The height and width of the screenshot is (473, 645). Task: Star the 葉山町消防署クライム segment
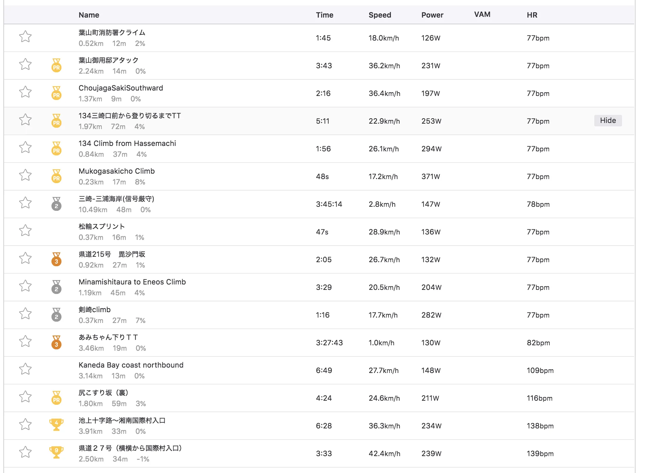coord(25,36)
